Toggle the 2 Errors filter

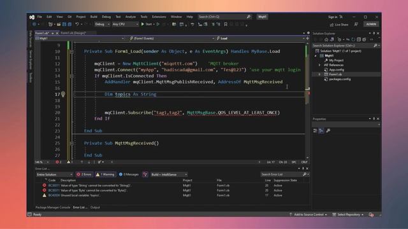84,174
